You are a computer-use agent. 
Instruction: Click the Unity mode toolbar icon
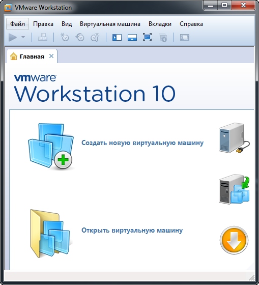[163, 37]
